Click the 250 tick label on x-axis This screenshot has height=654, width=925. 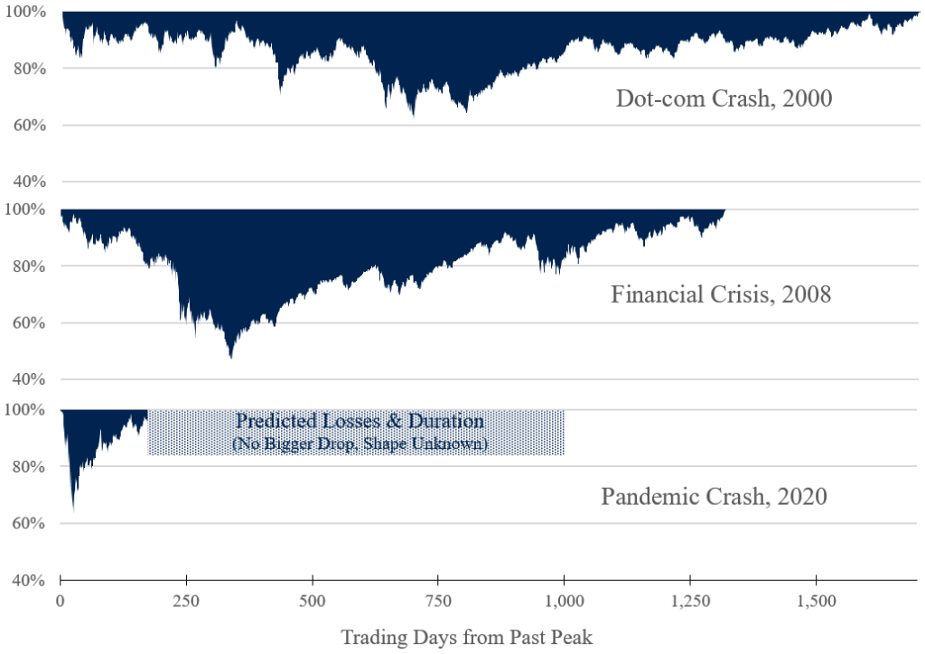click(186, 599)
